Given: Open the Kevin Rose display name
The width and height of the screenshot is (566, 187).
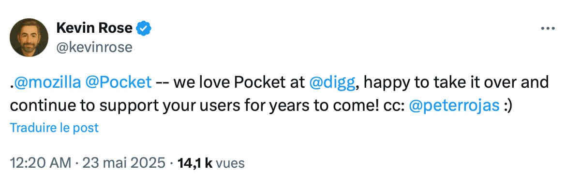Looking at the screenshot, I should pos(94,28).
